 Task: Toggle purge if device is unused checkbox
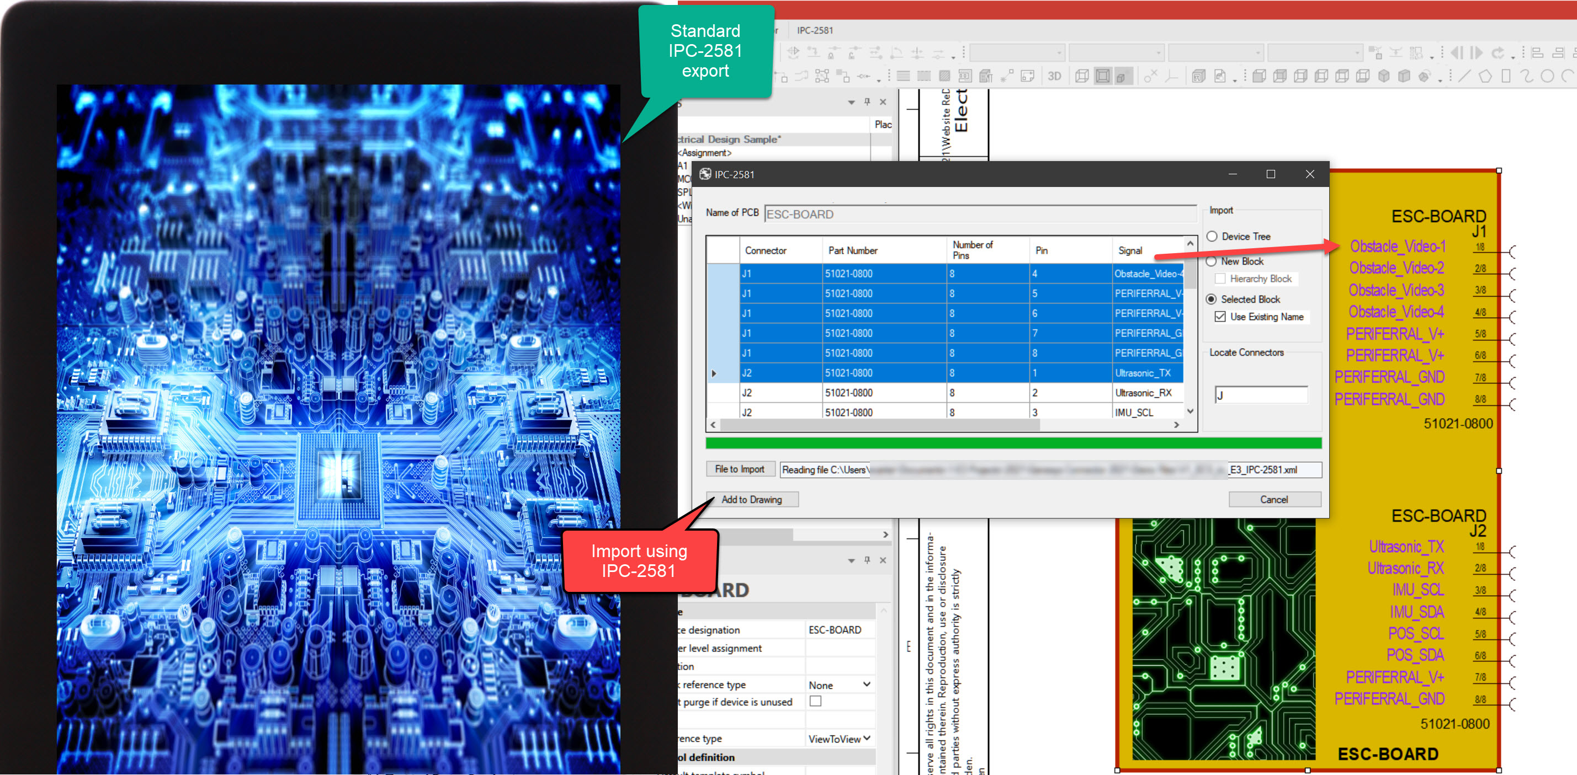point(815,701)
